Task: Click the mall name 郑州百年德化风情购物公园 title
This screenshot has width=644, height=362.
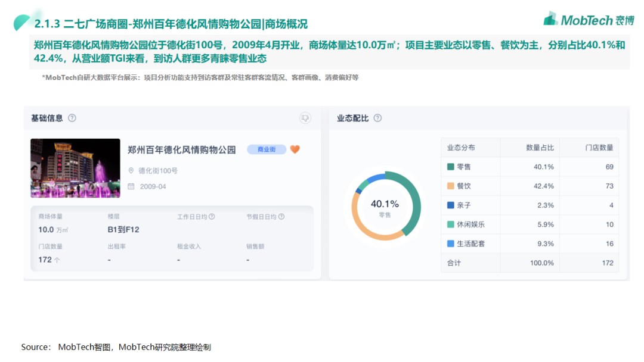Action: point(182,149)
